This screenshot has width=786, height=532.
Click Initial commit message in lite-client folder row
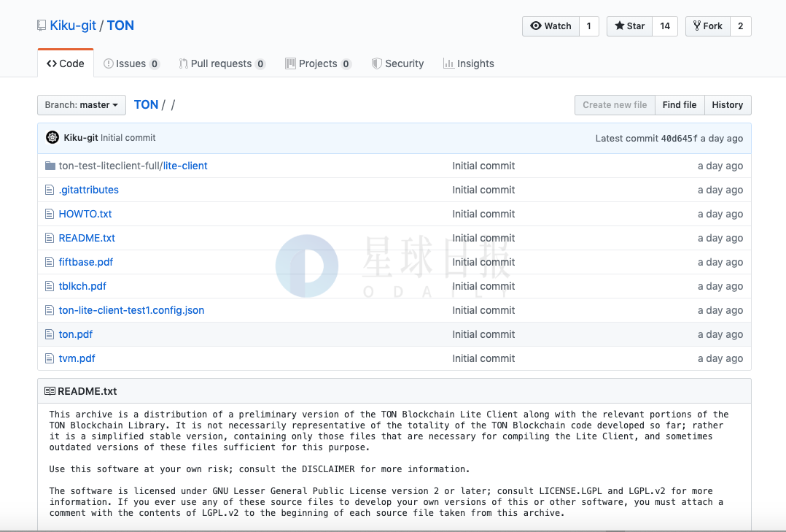[483, 166]
